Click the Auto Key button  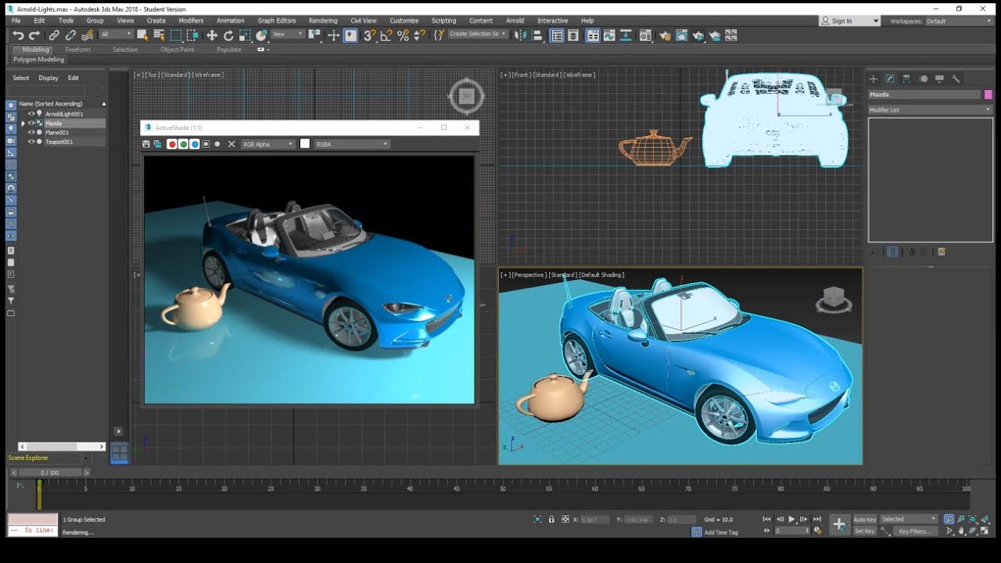tap(865, 519)
